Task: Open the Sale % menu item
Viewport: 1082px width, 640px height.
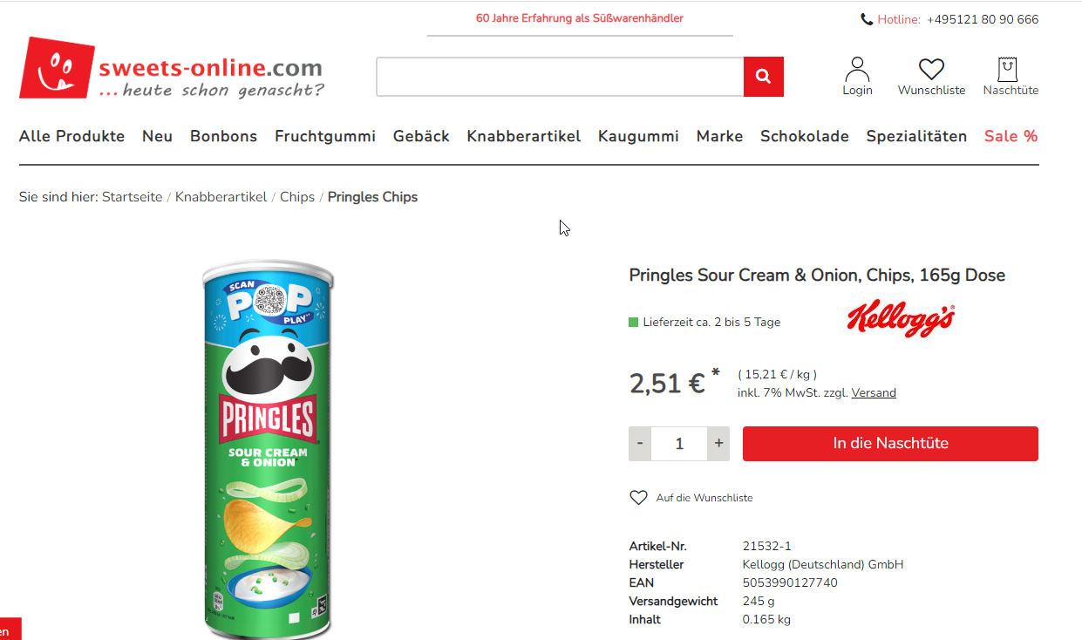Action: (1011, 136)
